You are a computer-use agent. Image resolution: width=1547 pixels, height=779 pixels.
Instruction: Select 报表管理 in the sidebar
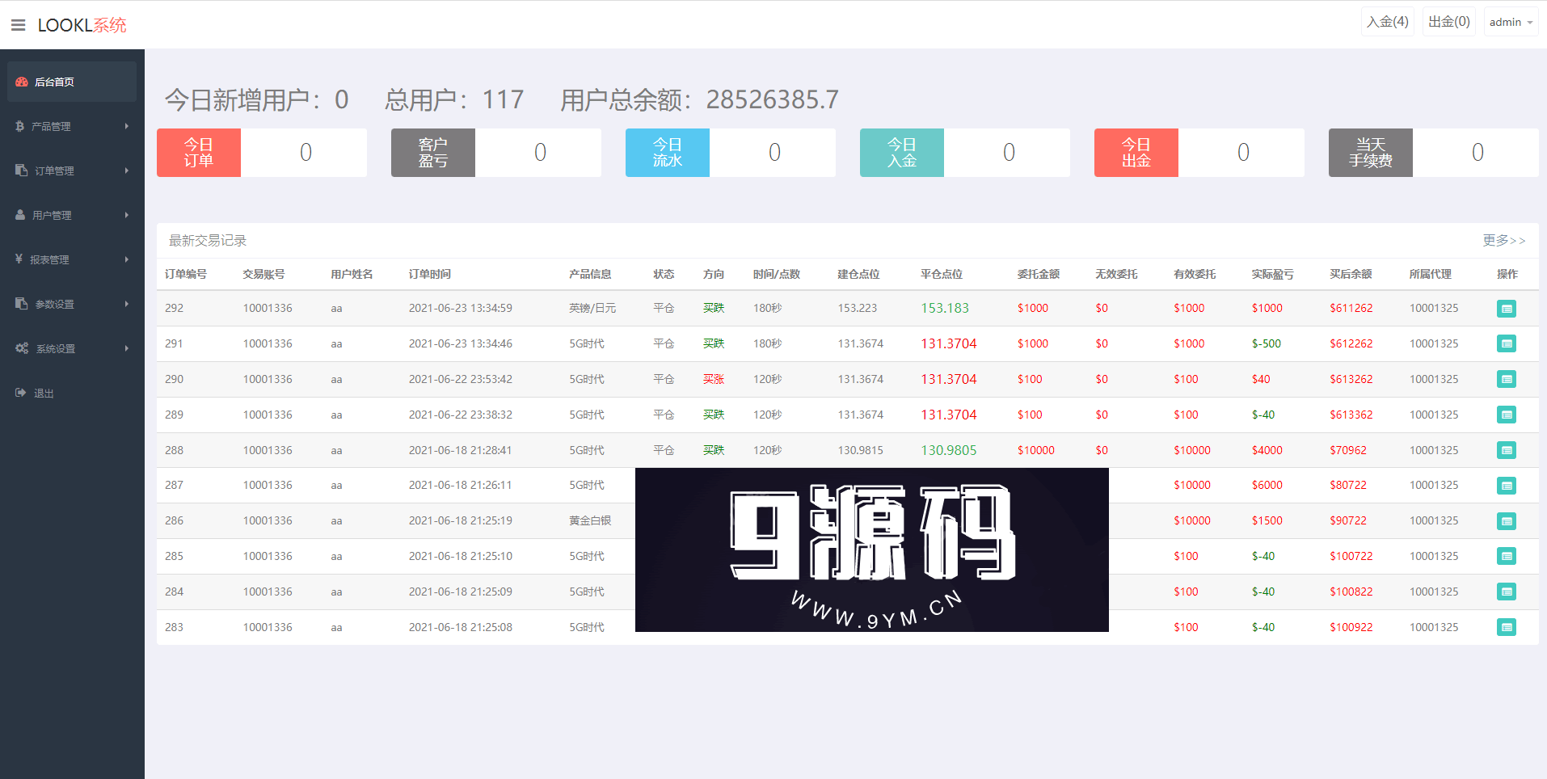tap(49, 259)
